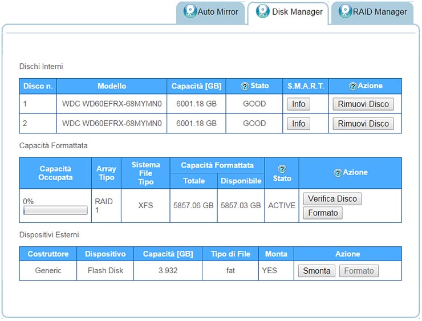Click the Capacità Occupata progress bar

click(x=55, y=210)
